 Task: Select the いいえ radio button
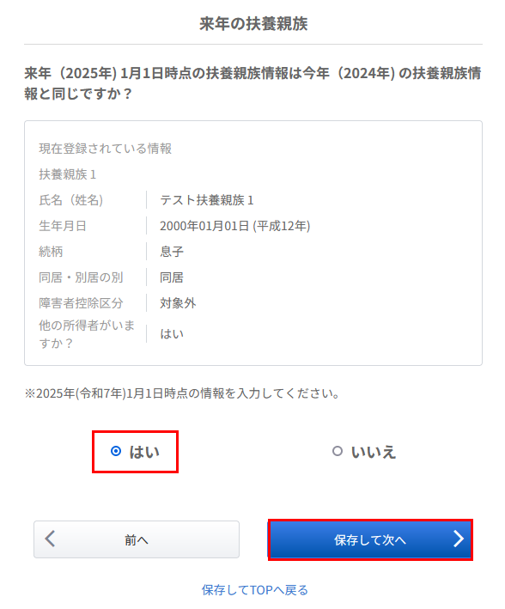point(338,451)
